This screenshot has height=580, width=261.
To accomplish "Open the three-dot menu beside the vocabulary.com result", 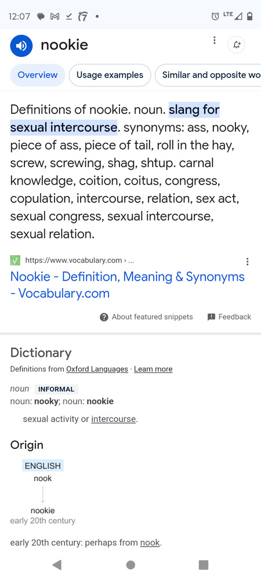I will (x=247, y=262).
